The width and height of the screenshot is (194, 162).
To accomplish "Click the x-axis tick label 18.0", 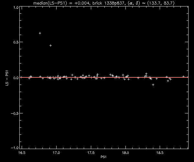I will [125, 153].
